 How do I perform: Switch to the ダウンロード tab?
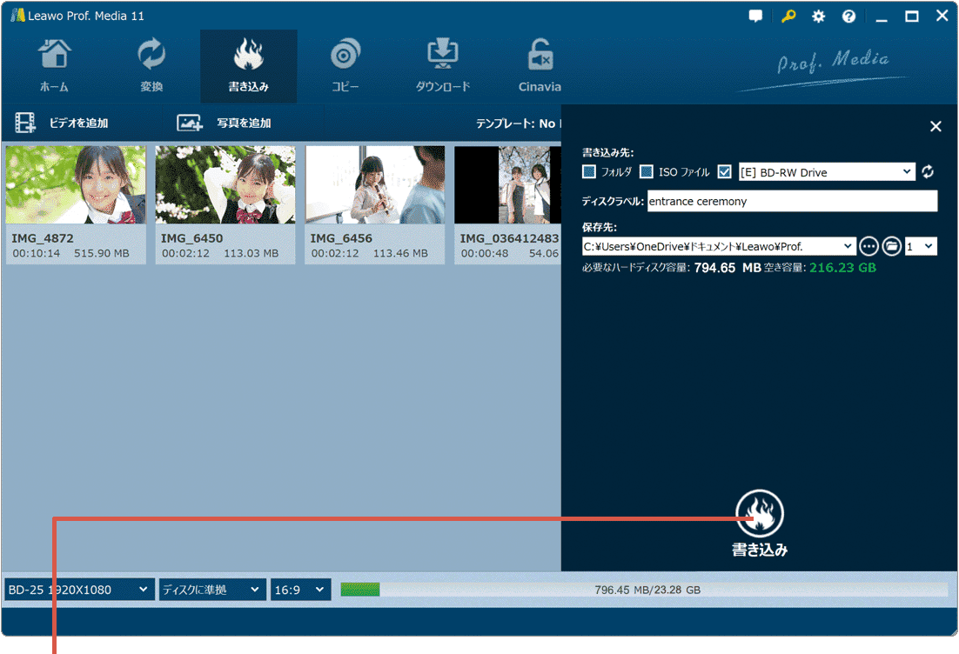click(442, 66)
